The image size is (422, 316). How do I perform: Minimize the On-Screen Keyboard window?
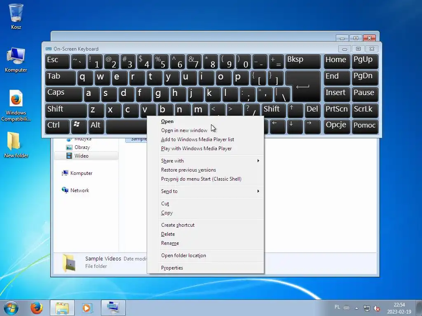click(x=345, y=49)
